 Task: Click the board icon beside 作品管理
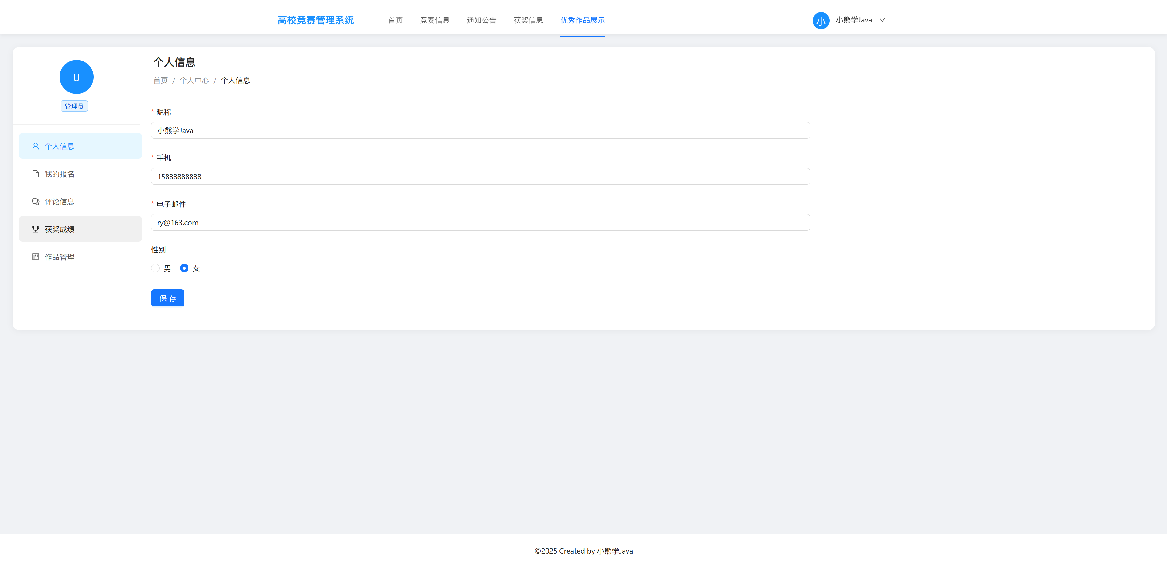[x=35, y=257]
